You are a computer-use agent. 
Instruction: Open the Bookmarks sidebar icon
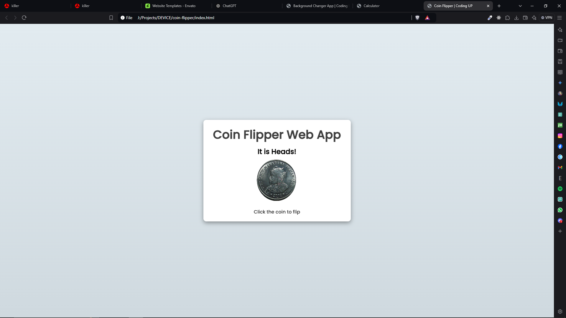pos(560,62)
